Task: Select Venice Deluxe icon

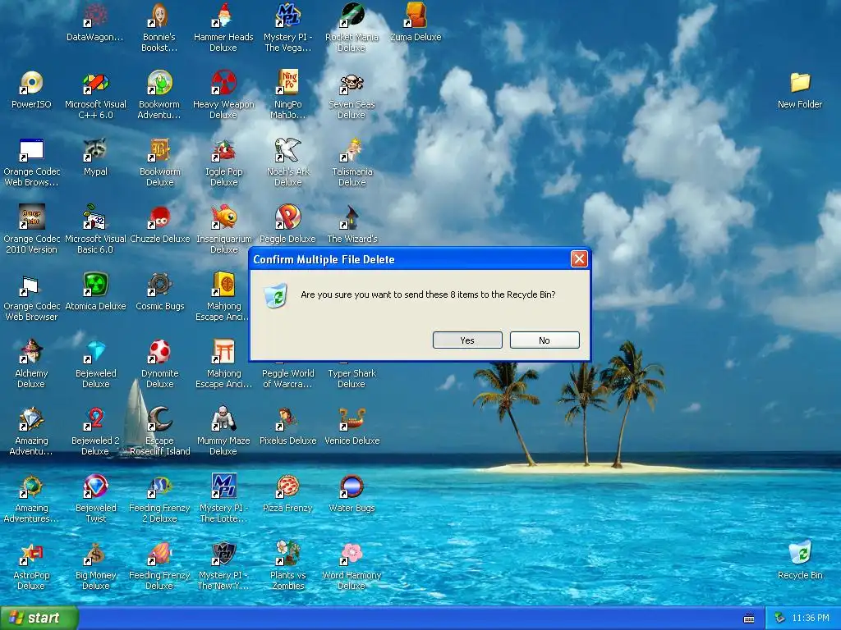Action: 352,427
